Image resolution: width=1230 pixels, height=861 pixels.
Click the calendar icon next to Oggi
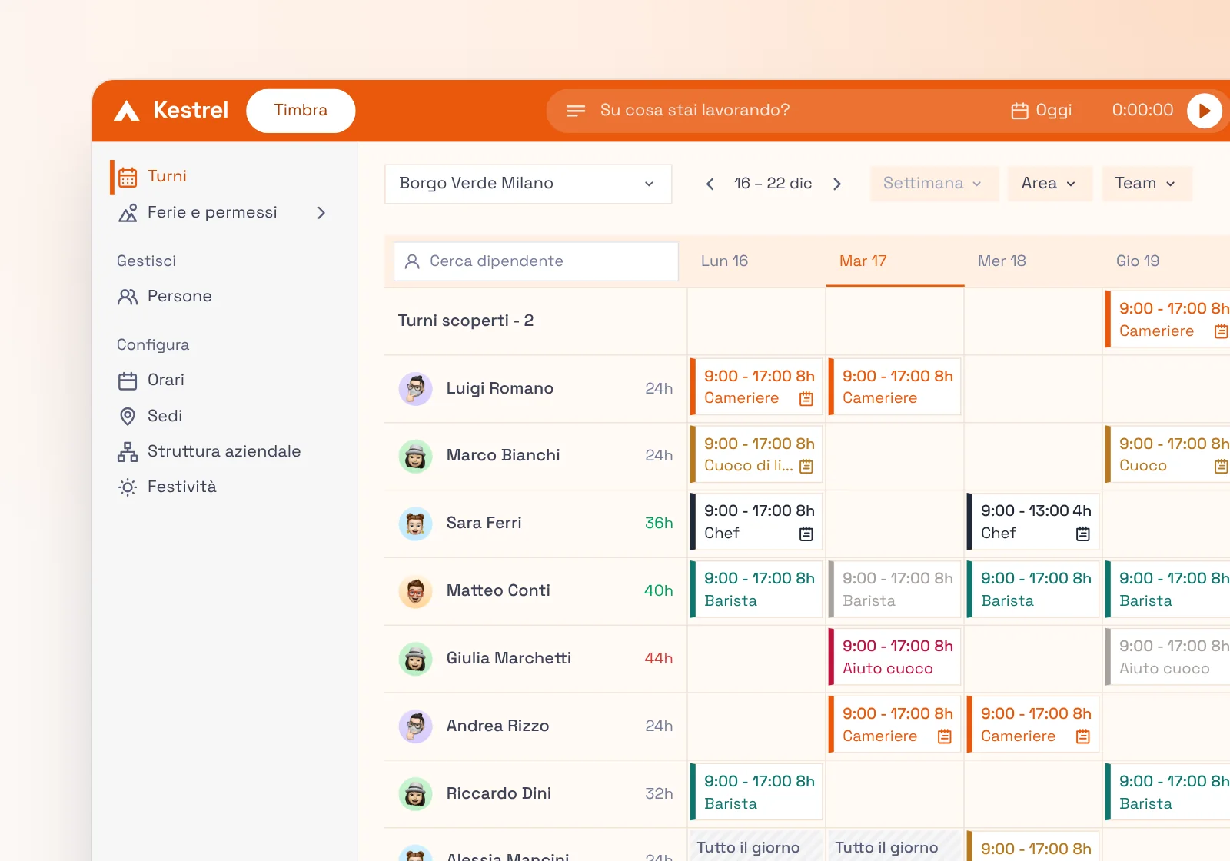(1019, 111)
